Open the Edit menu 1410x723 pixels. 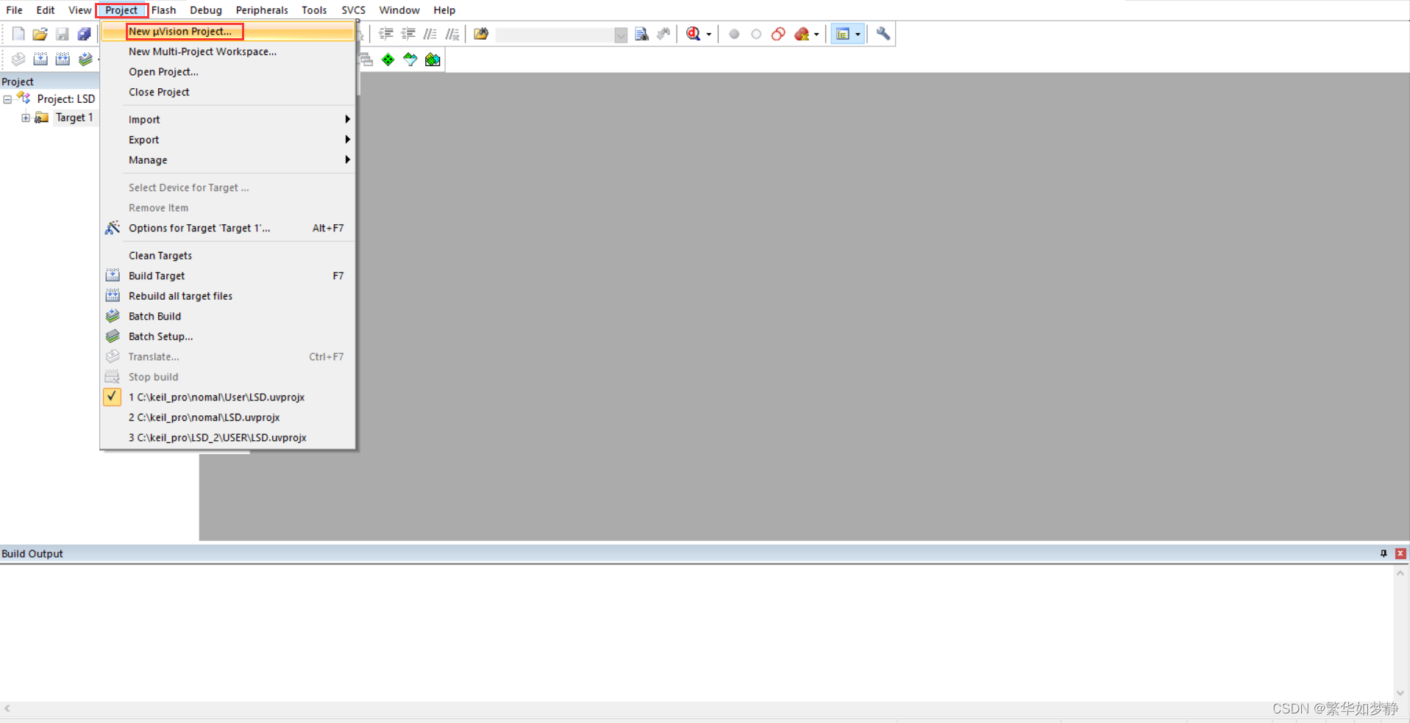click(x=46, y=10)
